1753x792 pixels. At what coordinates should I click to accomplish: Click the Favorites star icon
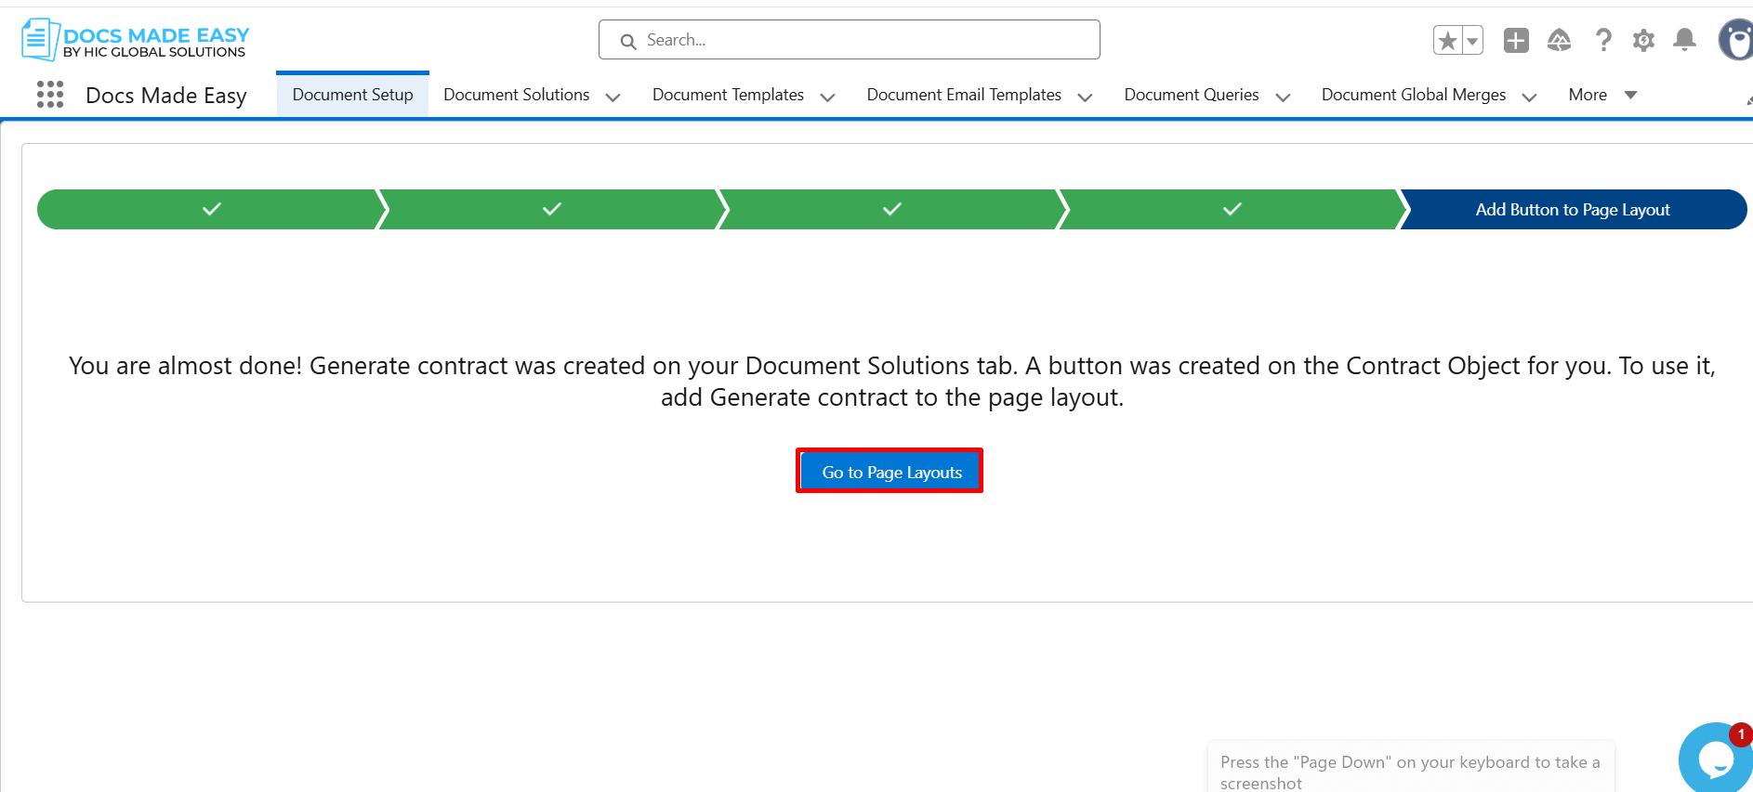pyautogui.click(x=1447, y=41)
